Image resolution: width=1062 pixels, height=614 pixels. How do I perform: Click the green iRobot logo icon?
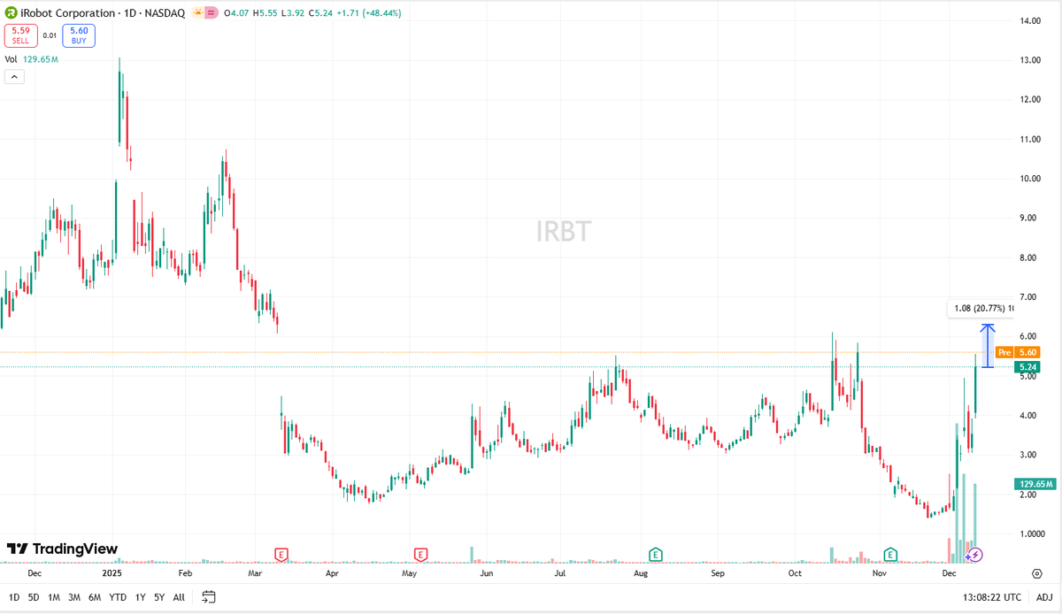click(x=11, y=13)
